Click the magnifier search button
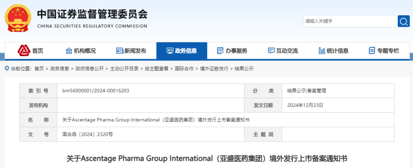 coord(403,21)
